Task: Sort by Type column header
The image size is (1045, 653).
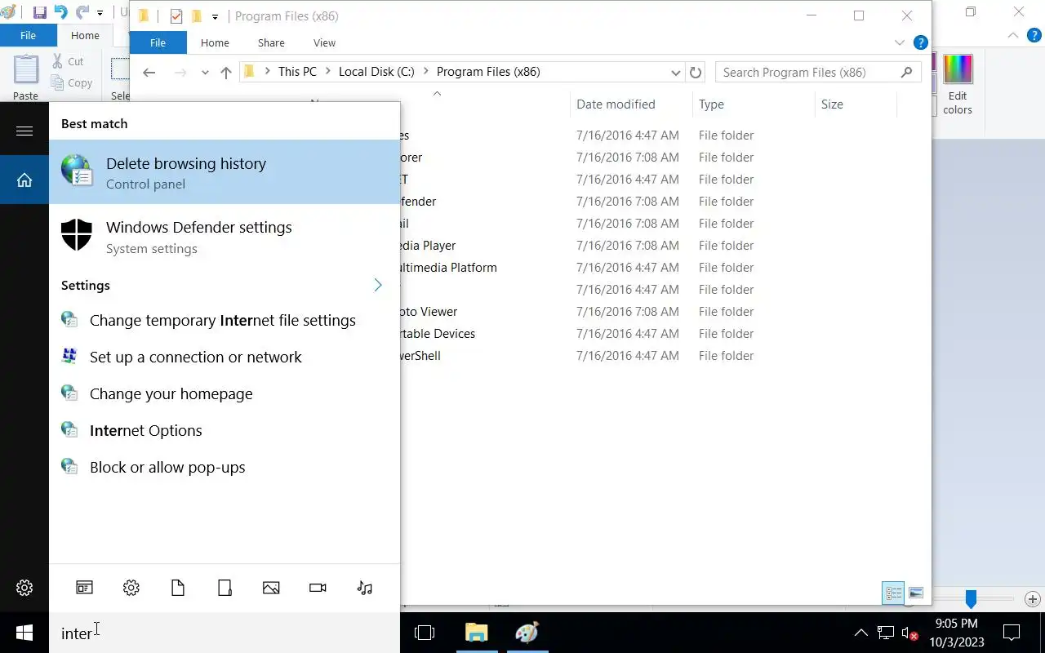Action: click(x=753, y=104)
